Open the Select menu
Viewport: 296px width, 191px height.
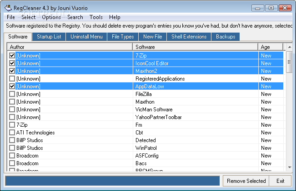click(x=29, y=17)
